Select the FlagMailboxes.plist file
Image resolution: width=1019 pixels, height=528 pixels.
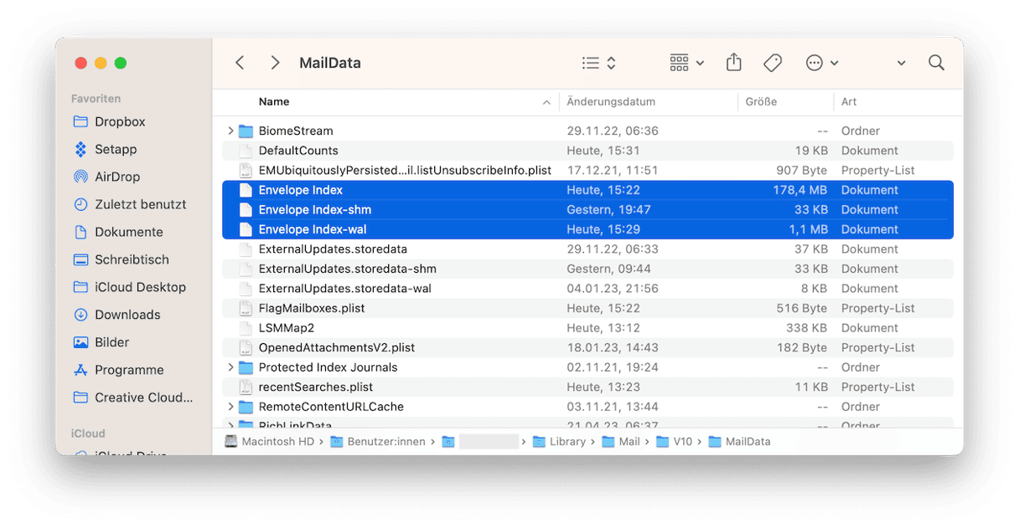point(312,308)
